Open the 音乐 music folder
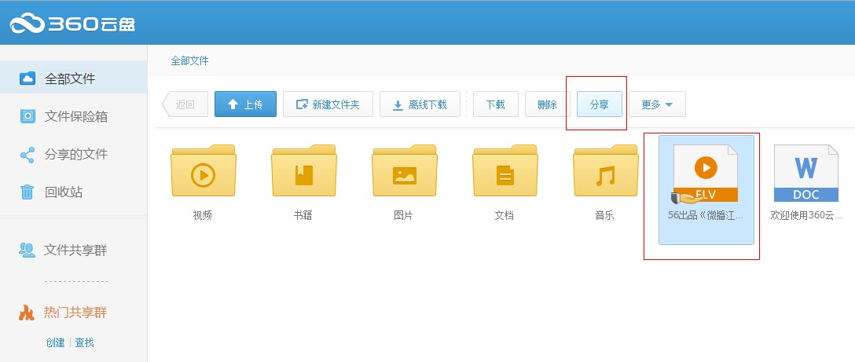The height and width of the screenshot is (362, 855). click(x=604, y=173)
